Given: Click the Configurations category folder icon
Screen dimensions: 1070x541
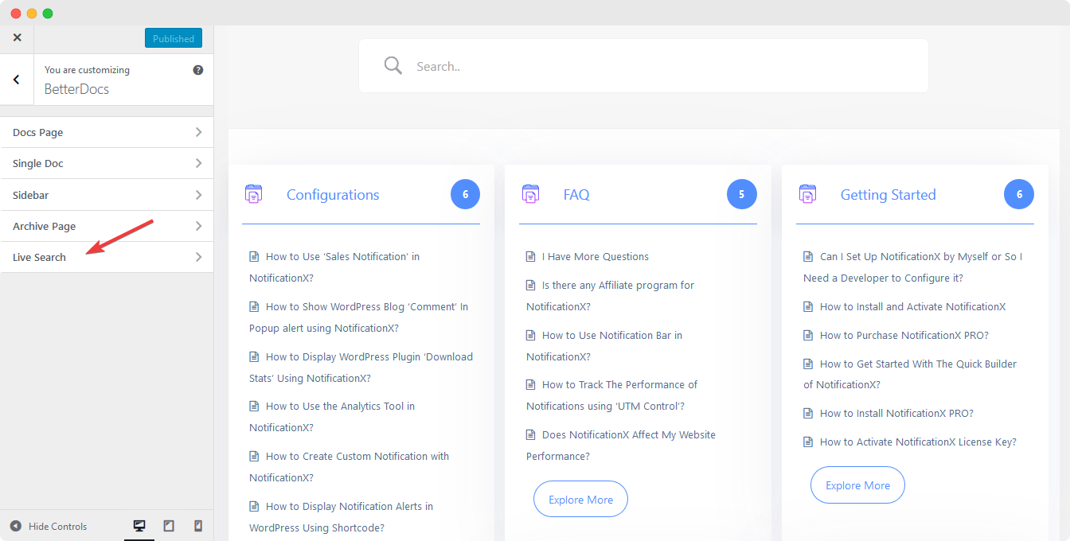Looking at the screenshot, I should click(253, 194).
